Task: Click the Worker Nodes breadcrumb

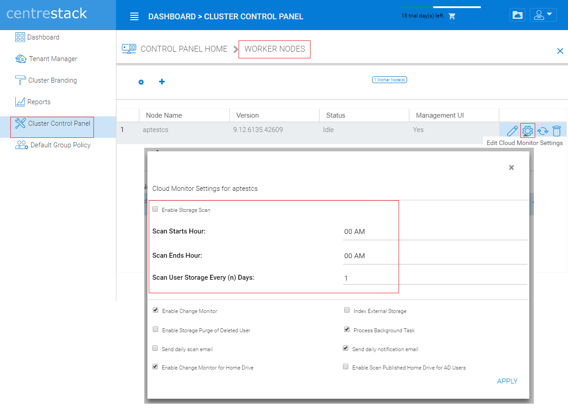Action: (x=275, y=49)
